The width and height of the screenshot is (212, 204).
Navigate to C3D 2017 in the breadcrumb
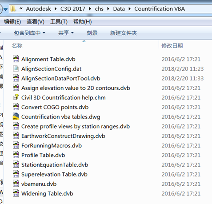point(73,9)
